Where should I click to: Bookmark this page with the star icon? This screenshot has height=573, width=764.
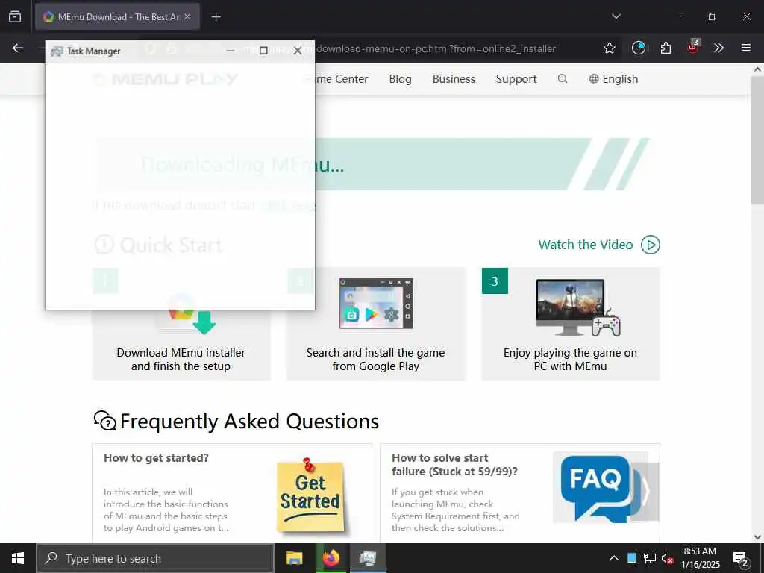pyautogui.click(x=609, y=48)
